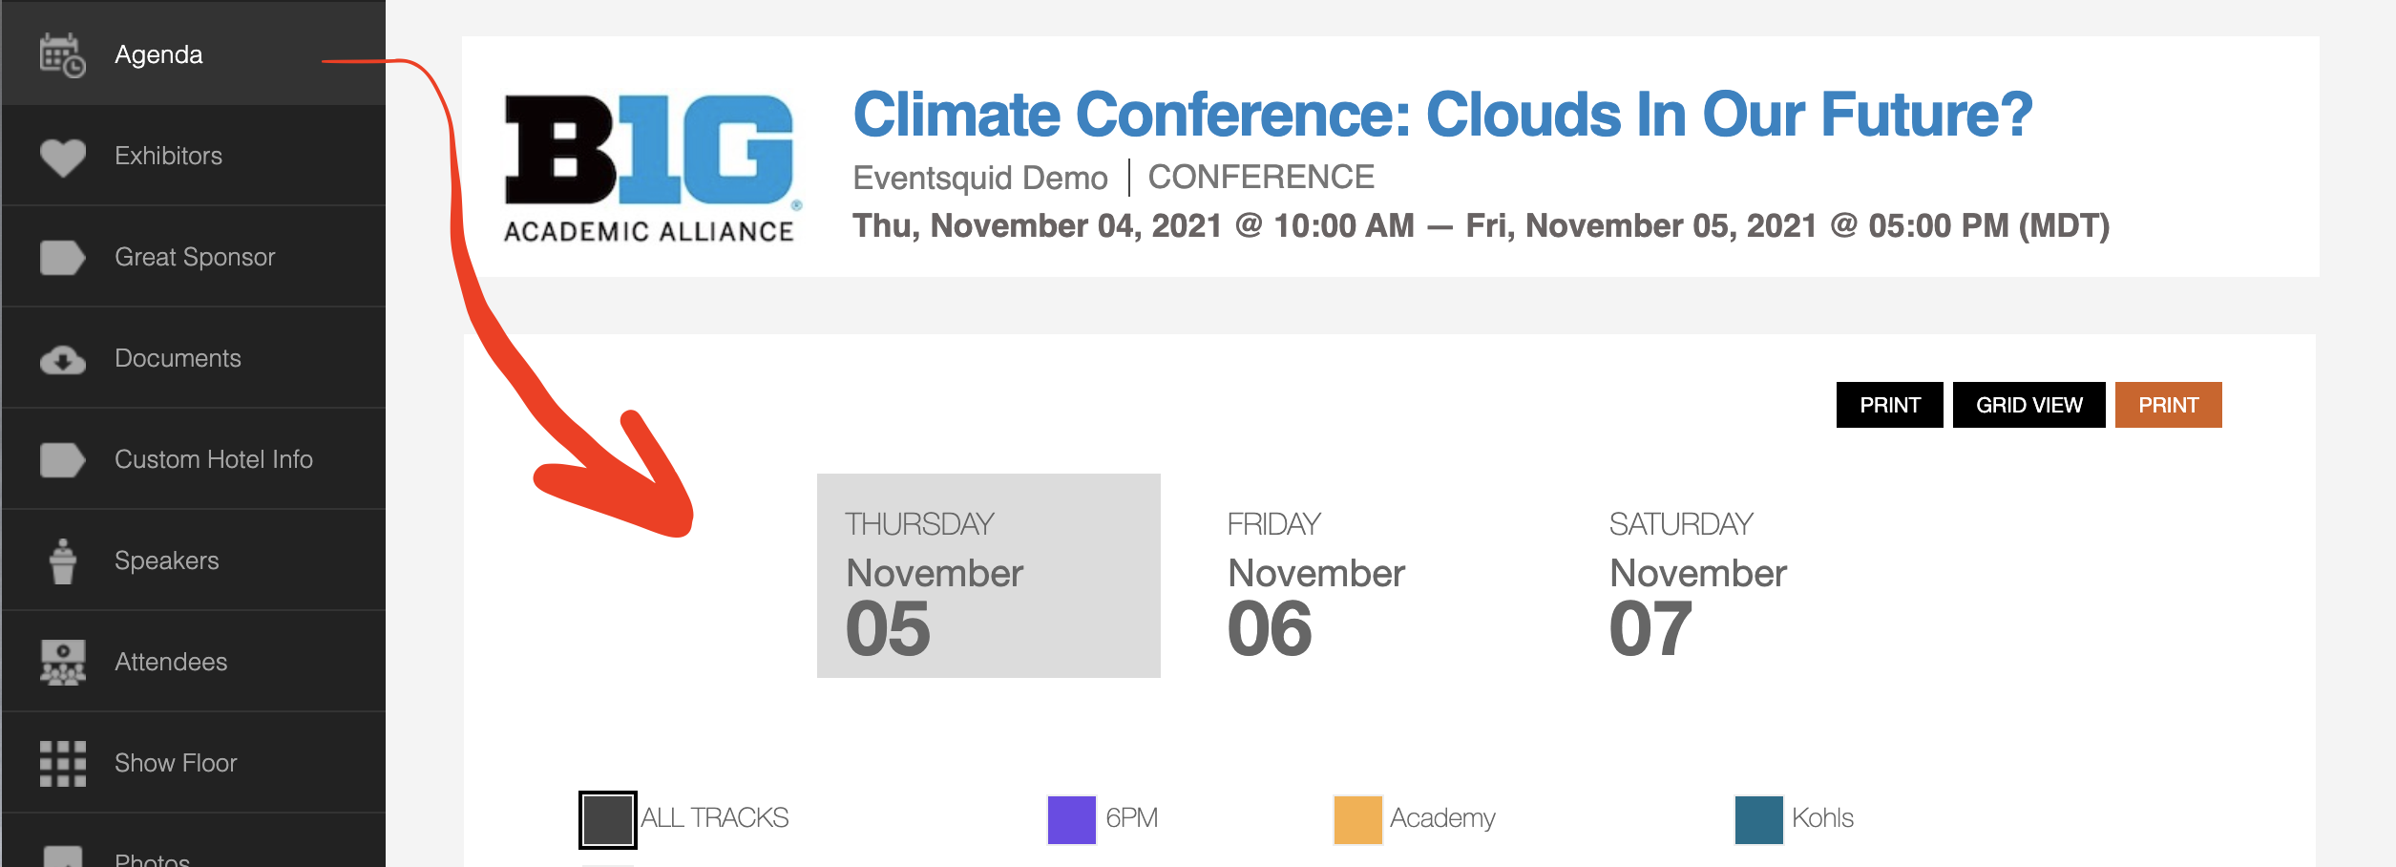
Task: Toggle the ALL TRACKS filter box
Action: point(607,819)
